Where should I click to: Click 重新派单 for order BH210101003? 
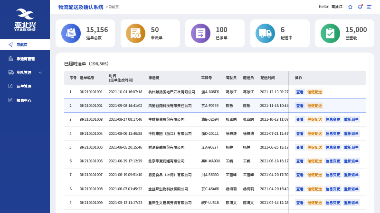coord(351,120)
